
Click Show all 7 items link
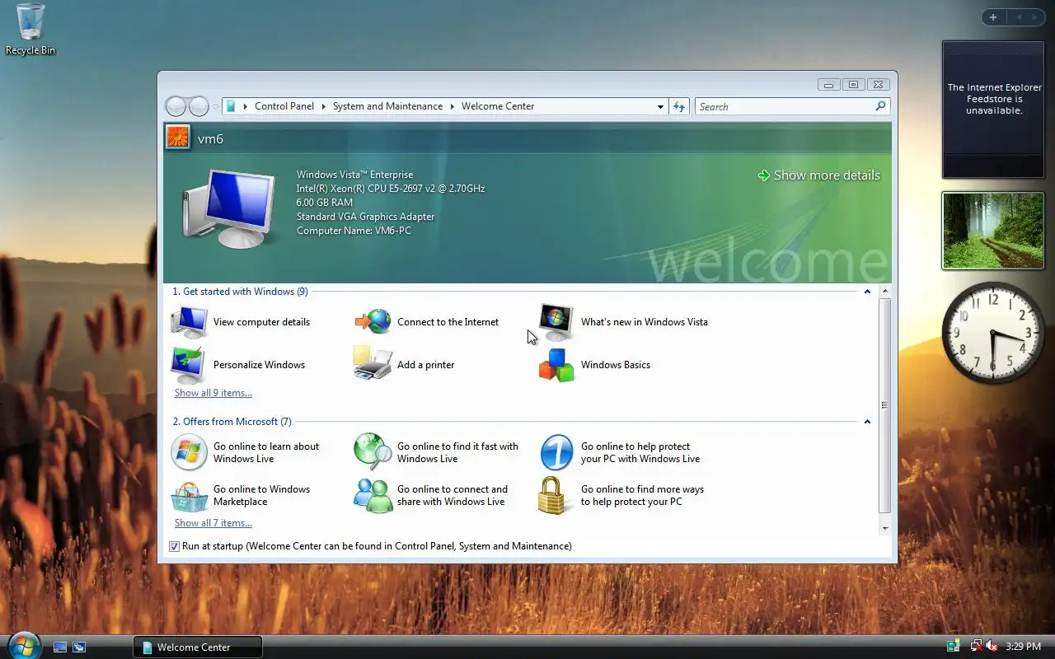213,523
